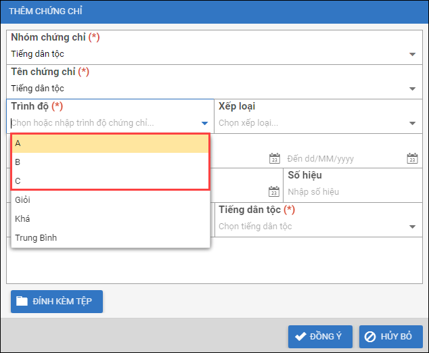
Task: Cancel with the HỦY BỎ button
Action: click(391, 336)
